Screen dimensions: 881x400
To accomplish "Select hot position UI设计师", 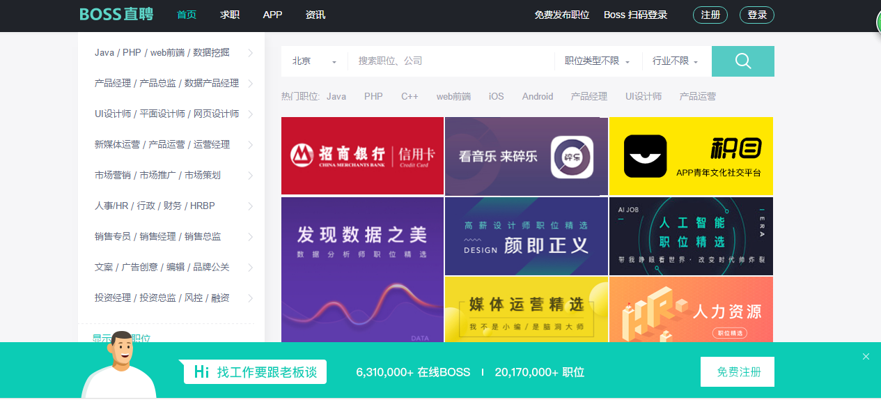I will pos(644,97).
